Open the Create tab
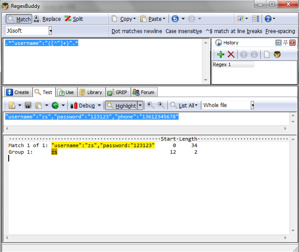This screenshot has width=299, height=252. click(18, 92)
